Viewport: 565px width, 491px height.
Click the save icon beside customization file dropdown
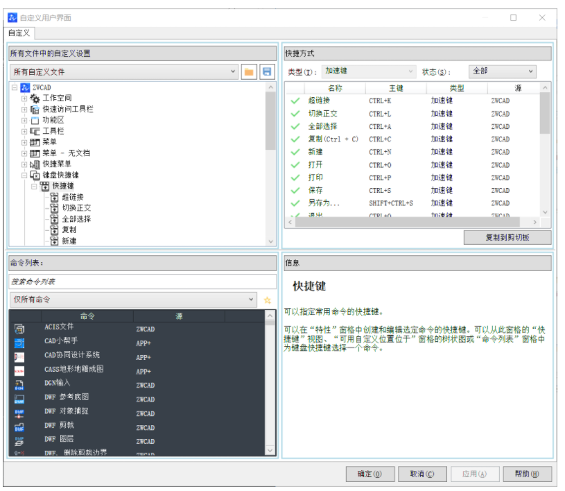[x=267, y=72]
